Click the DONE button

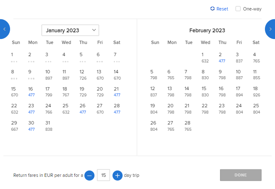(x=241, y=175)
